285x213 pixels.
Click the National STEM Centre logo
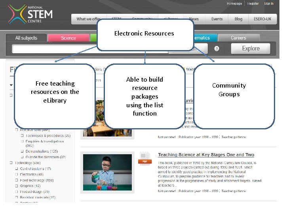(30, 14)
